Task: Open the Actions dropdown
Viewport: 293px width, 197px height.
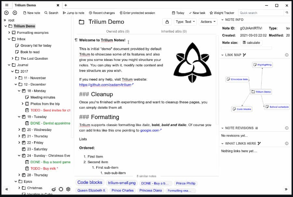Action: point(208,22)
